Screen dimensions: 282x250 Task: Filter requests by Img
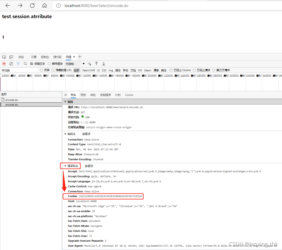[x=111, y=70]
